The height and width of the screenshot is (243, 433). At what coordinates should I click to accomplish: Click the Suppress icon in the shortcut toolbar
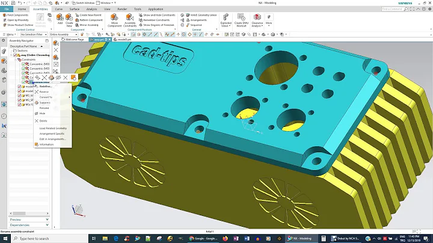click(x=51, y=78)
